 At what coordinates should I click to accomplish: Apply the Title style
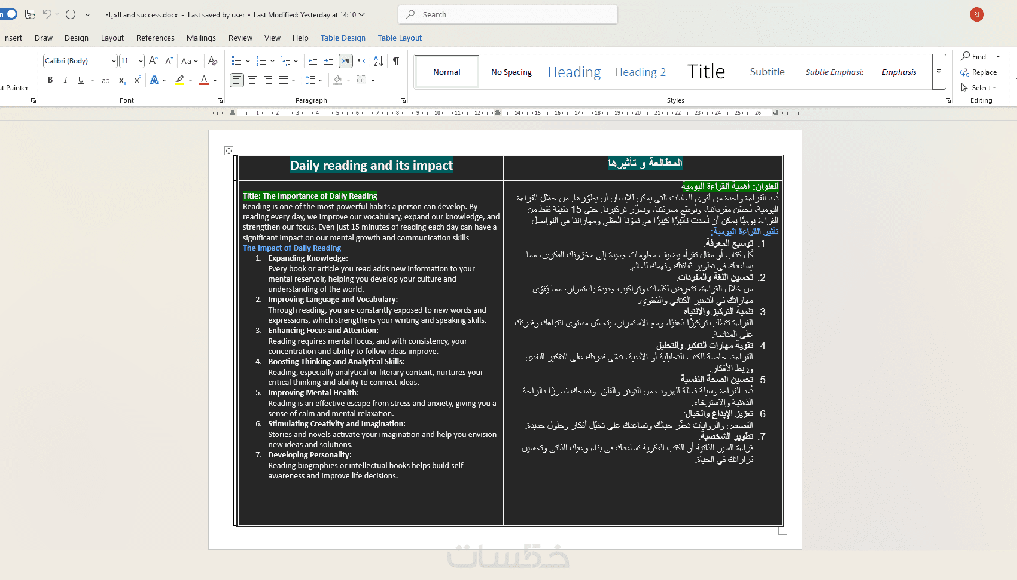[706, 72]
